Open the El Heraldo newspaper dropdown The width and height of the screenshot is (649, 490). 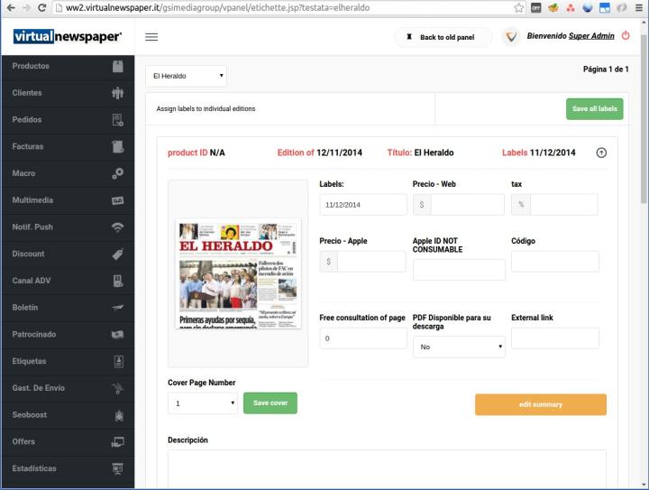click(x=186, y=77)
